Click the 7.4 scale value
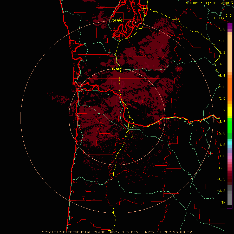This screenshot has height=234, width=234. point(222,64)
